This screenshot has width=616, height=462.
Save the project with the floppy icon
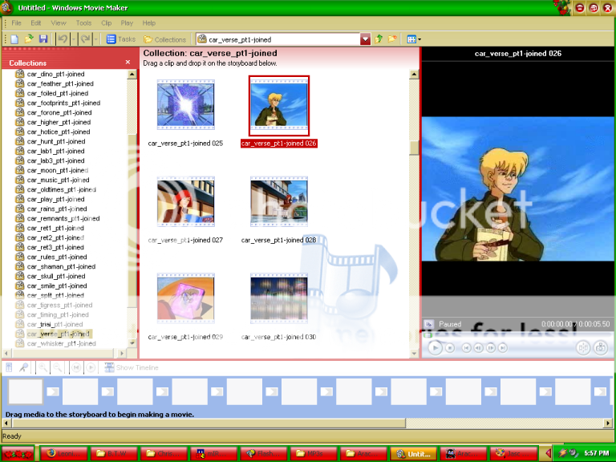[43, 39]
